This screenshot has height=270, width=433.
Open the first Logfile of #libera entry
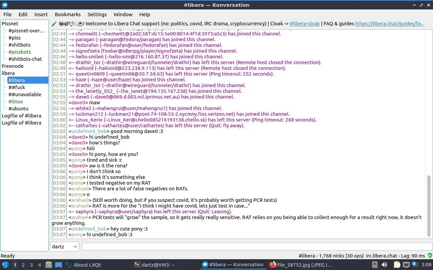click(x=21, y=116)
